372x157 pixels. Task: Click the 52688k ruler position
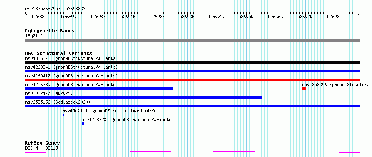click(39, 17)
